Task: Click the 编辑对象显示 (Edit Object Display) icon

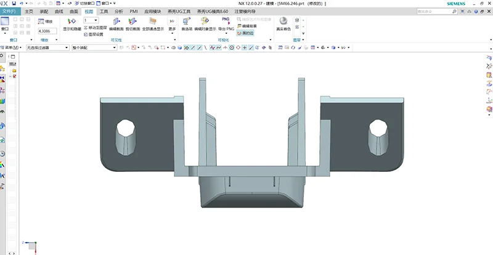Action: tap(206, 22)
